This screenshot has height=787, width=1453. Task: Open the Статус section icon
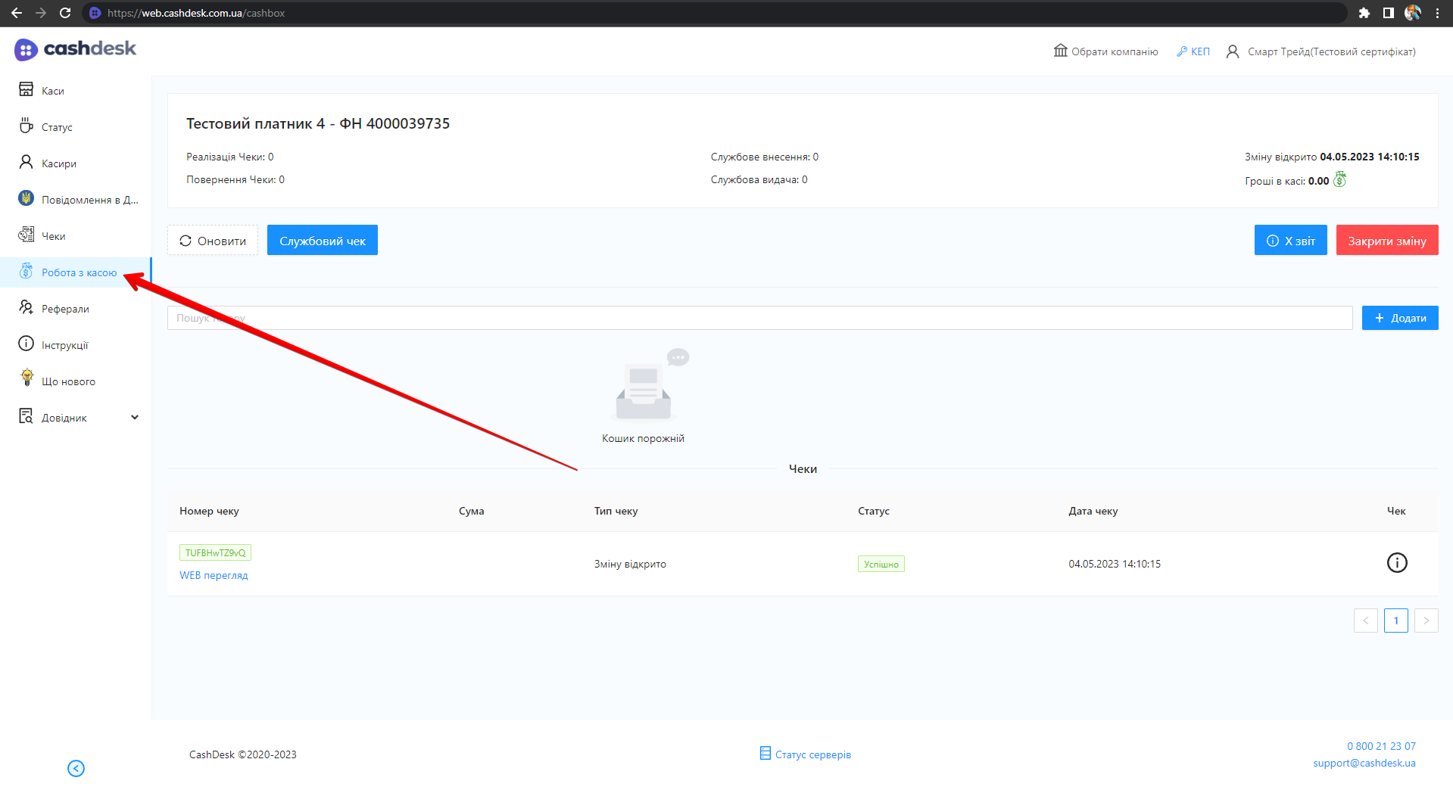click(x=25, y=126)
